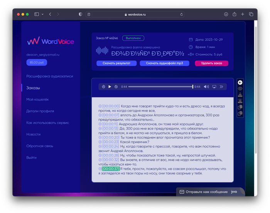Open the Расшифровка аудиозаписи menu item
The width and height of the screenshot is (270, 213).
pyautogui.click(x=50, y=76)
